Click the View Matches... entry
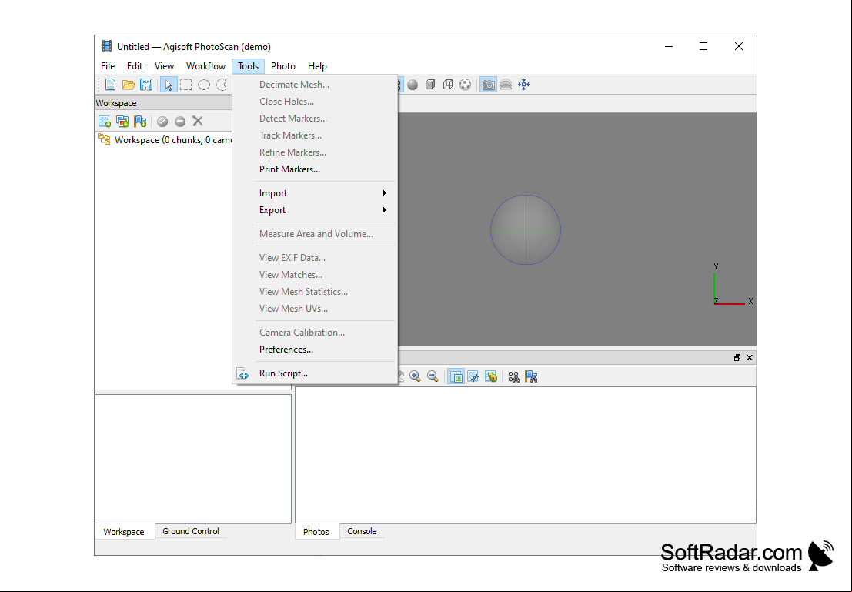 (x=315, y=275)
